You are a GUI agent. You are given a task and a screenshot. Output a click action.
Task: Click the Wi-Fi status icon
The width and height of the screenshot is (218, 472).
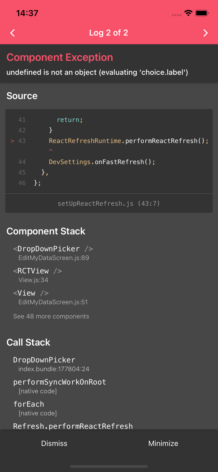(189, 13)
